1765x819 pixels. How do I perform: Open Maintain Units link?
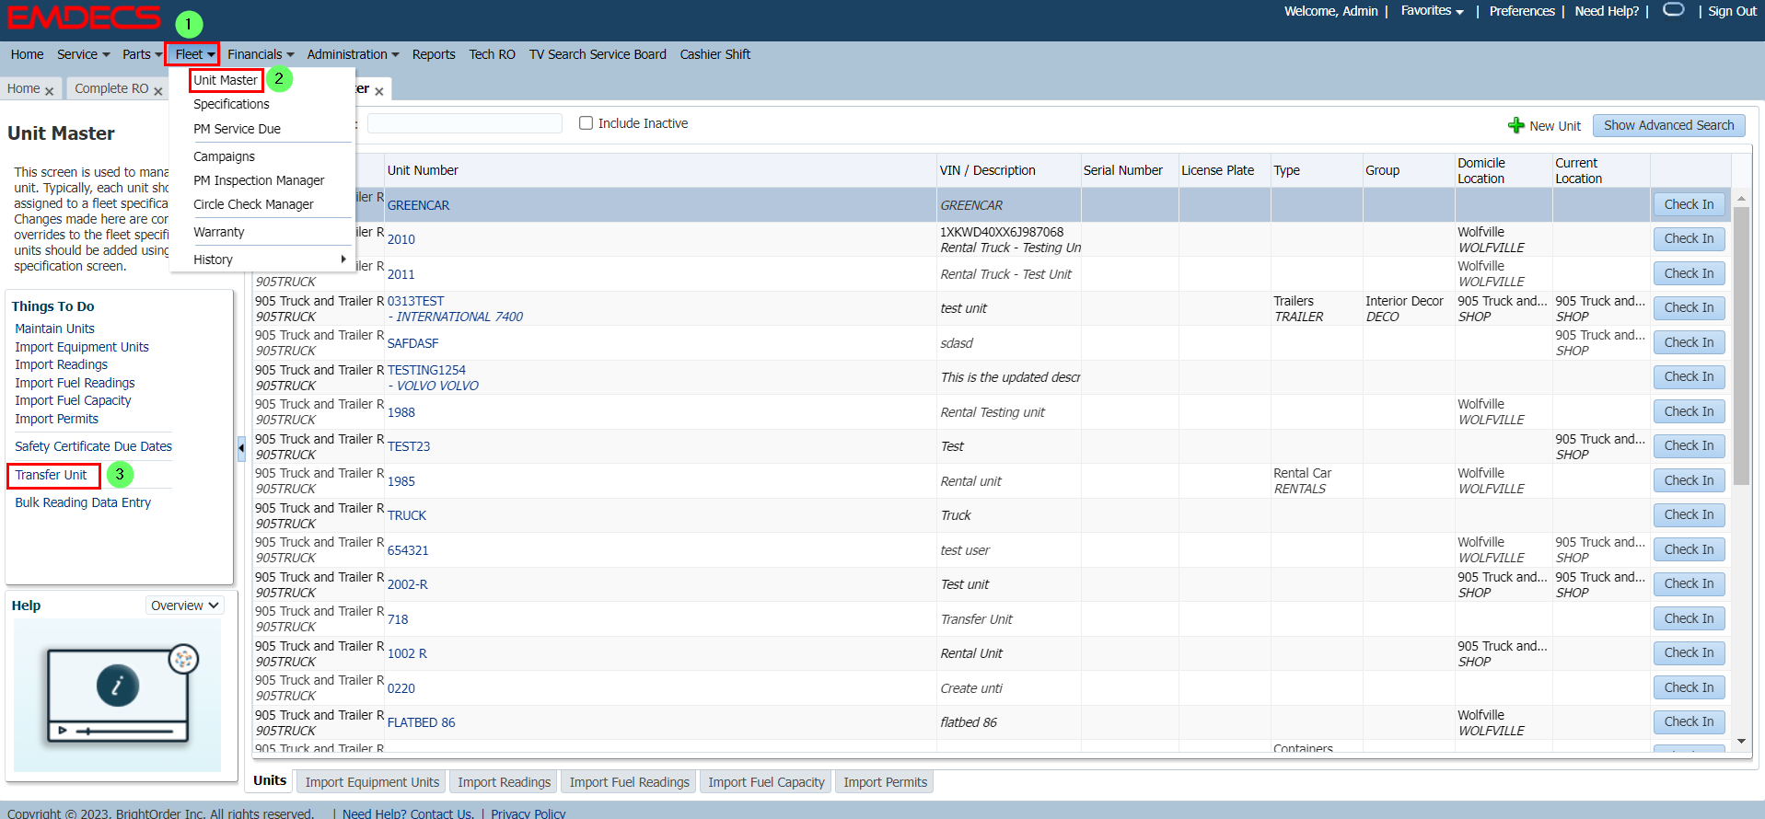[x=54, y=329]
